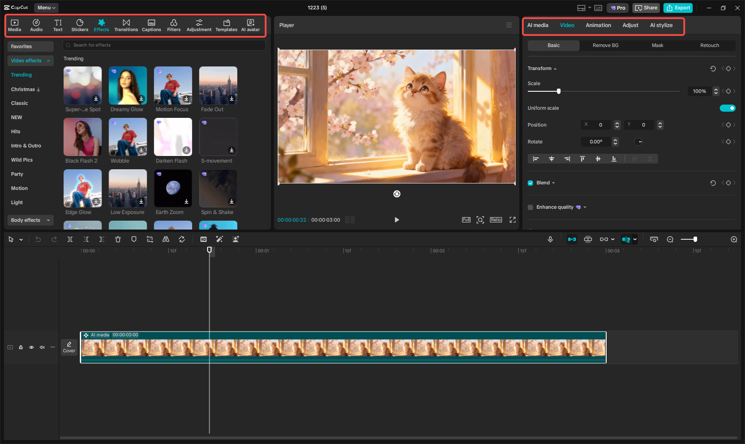Undo the last action
This screenshot has width=745, height=444.
(x=38, y=239)
